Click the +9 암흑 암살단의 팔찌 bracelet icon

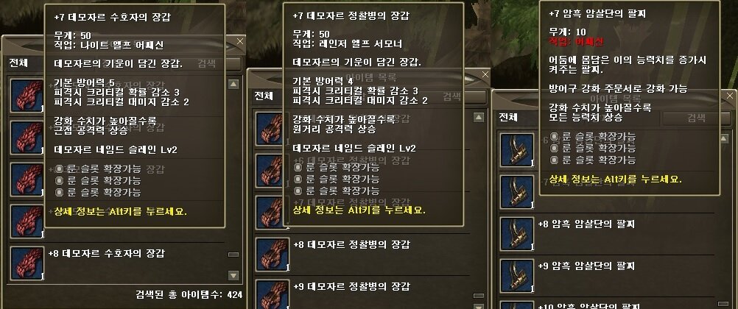coord(517,276)
